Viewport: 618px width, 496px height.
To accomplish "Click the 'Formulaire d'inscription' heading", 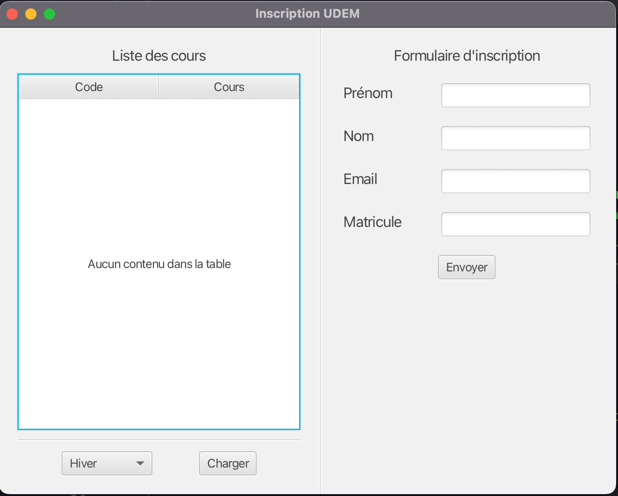I will pos(467,56).
